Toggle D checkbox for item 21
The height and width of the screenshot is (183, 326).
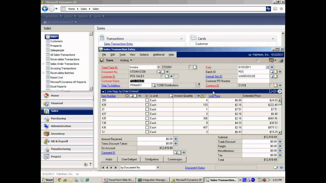point(147,110)
